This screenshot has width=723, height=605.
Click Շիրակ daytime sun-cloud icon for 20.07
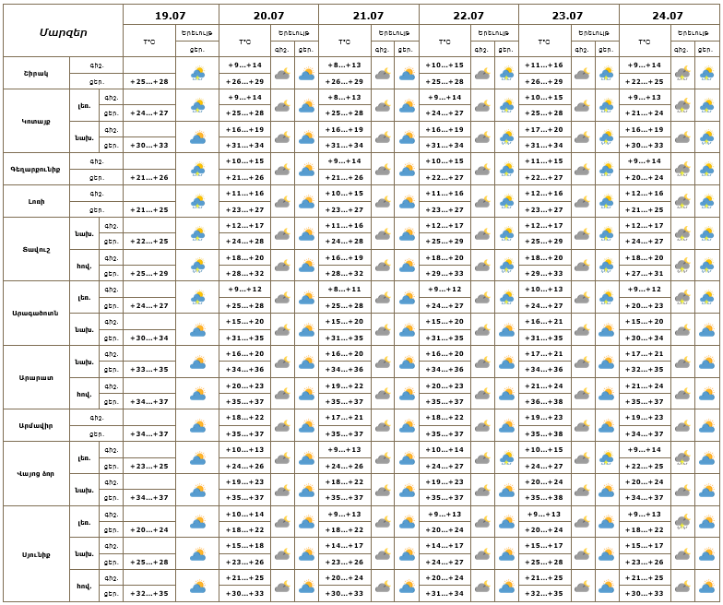pos(306,74)
